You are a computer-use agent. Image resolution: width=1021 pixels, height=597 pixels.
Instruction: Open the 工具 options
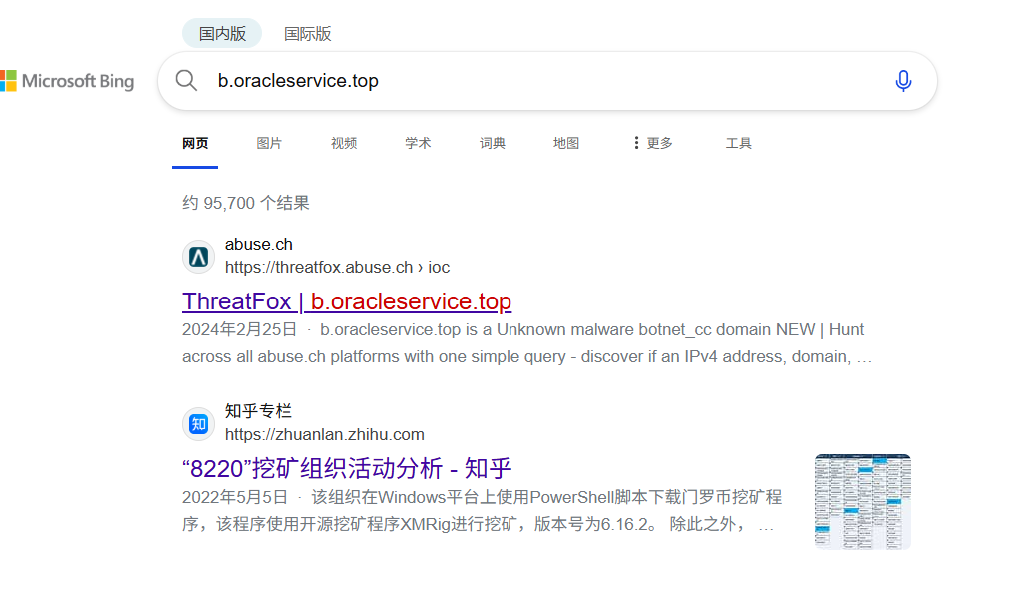click(739, 143)
